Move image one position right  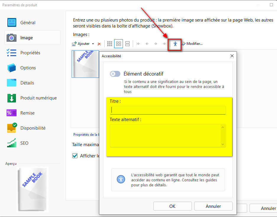click(155, 44)
